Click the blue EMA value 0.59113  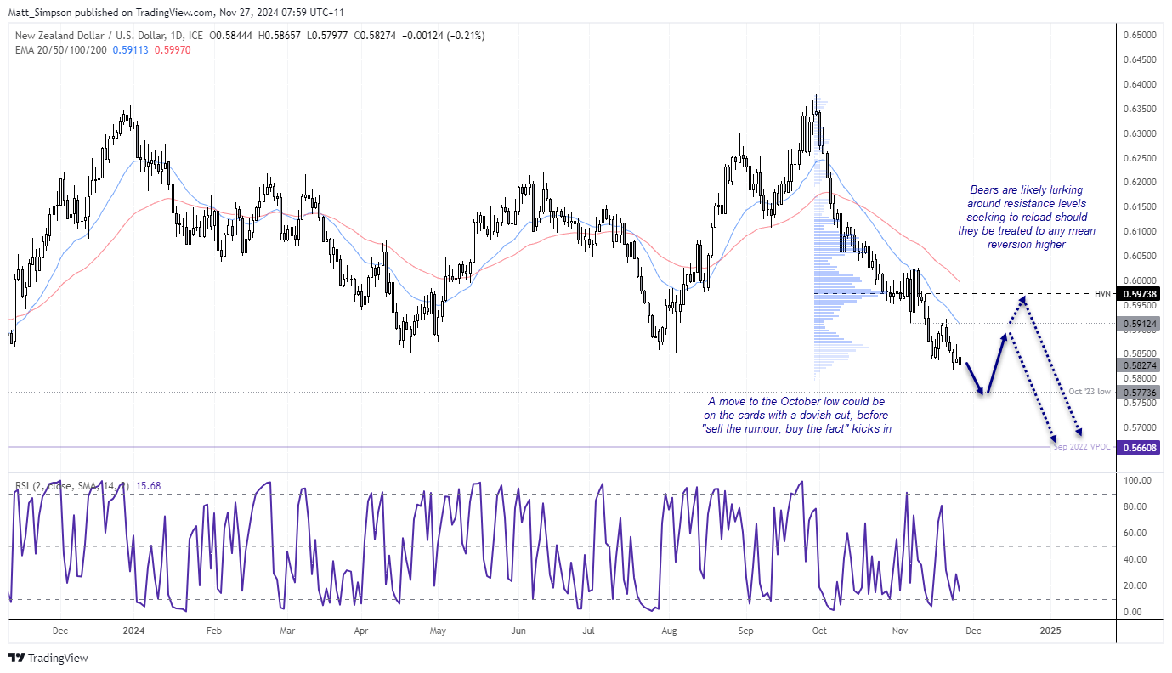(x=129, y=50)
